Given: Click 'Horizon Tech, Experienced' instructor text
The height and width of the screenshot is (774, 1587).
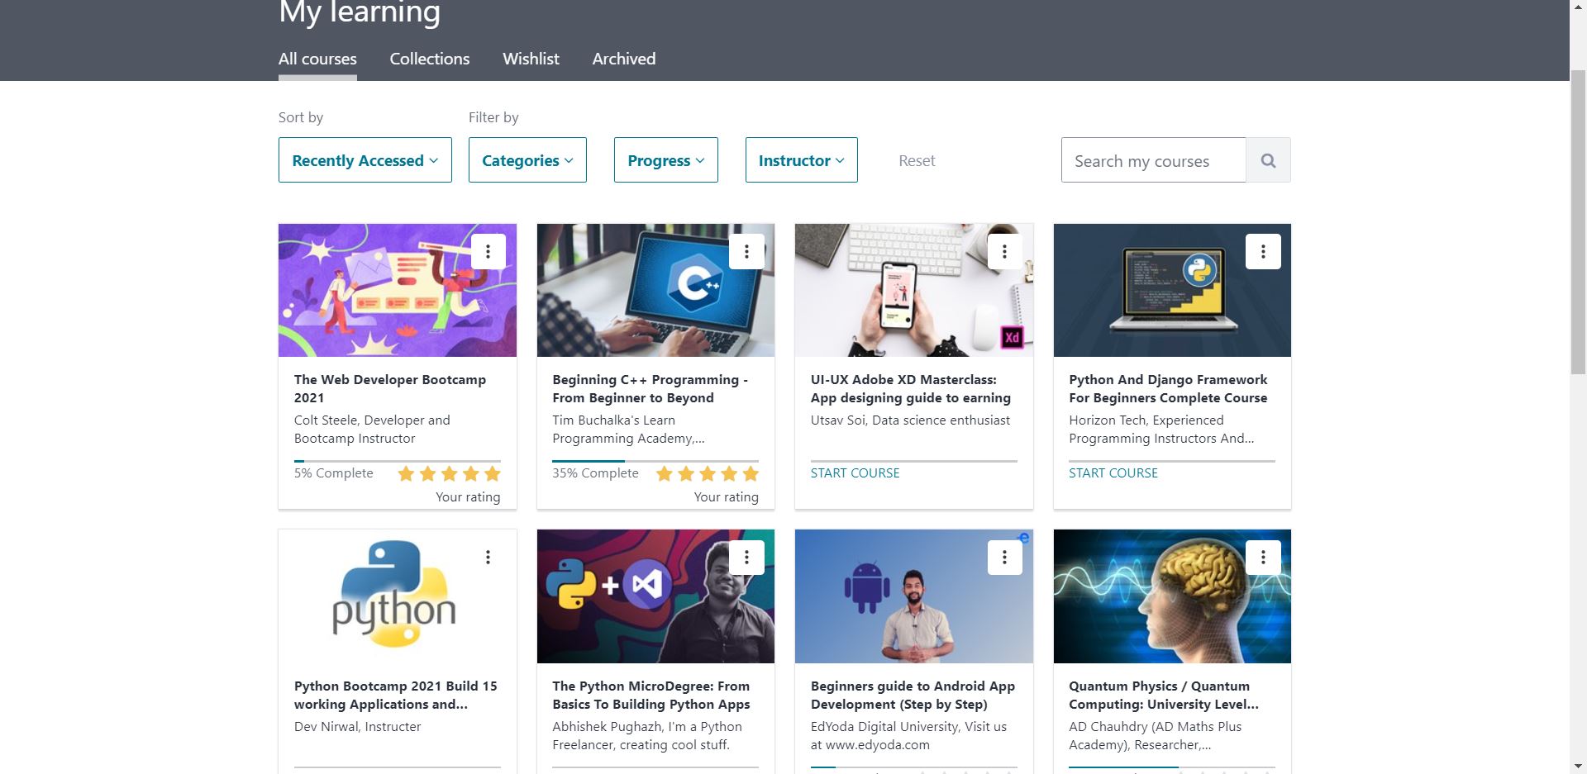Looking at the screenshot, I should [1161, 430].
